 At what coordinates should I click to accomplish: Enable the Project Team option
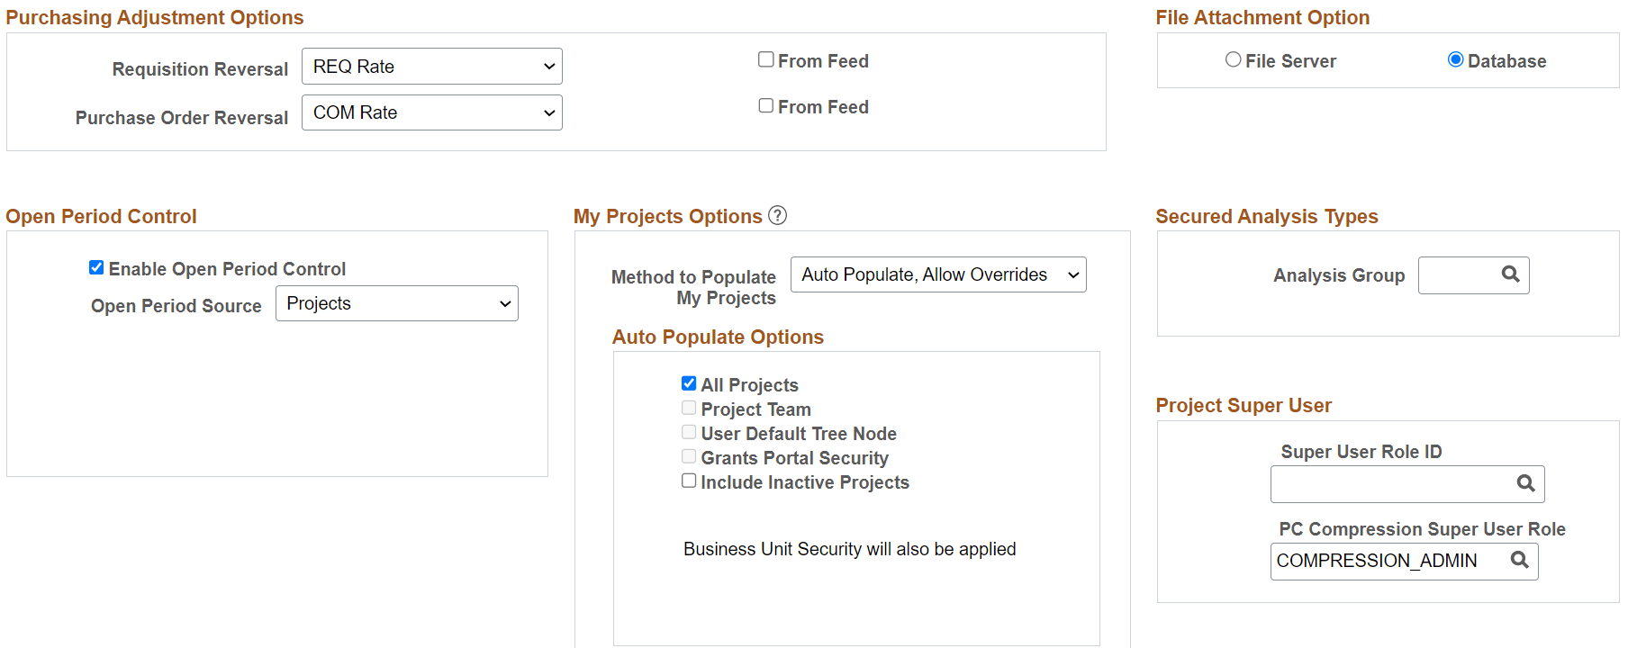coord(689,407)
